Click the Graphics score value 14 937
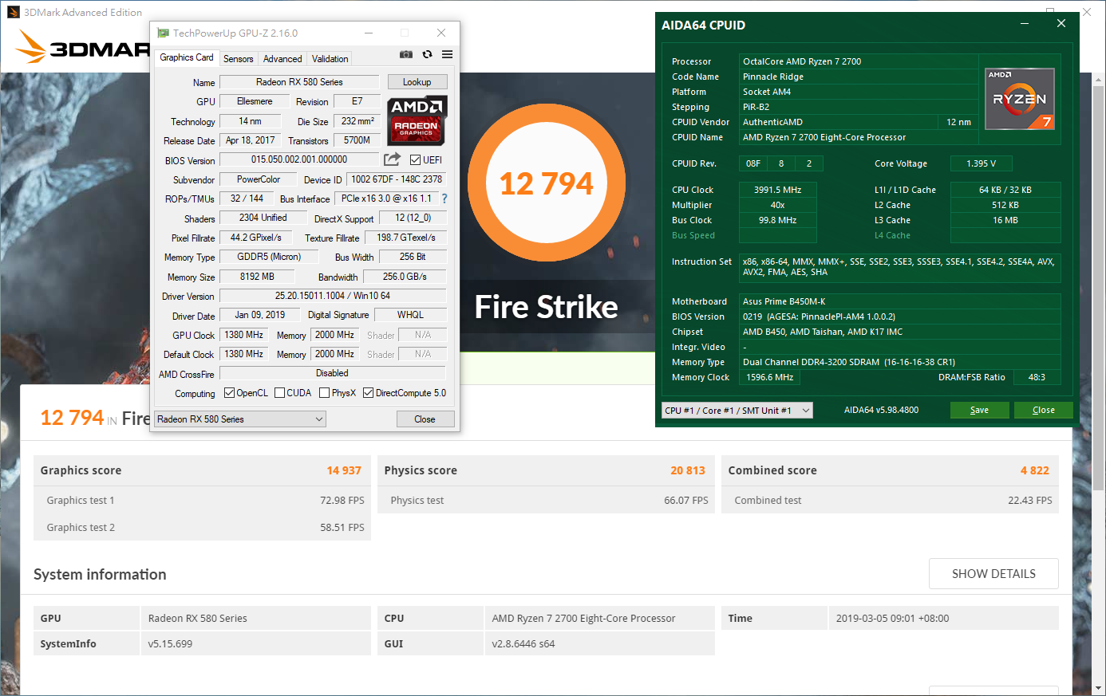This screenshot has width=1106, height=696. point(344,470)
